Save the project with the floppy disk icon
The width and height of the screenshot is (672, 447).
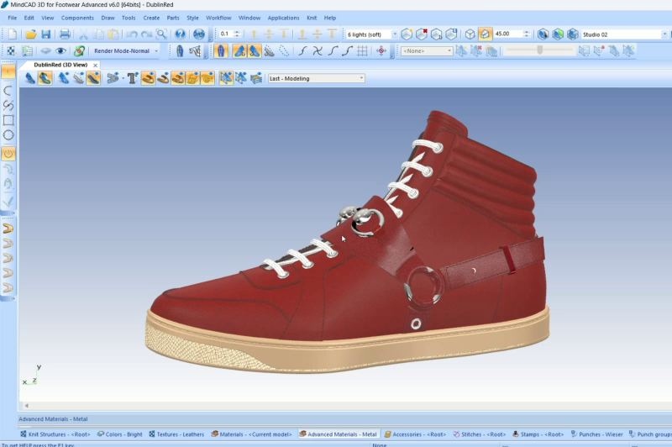pyautogui.click(x=46, y=34)
